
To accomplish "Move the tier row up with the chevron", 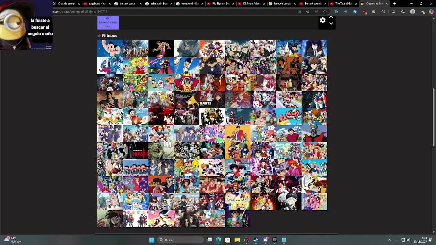I will tap(331, 17).
